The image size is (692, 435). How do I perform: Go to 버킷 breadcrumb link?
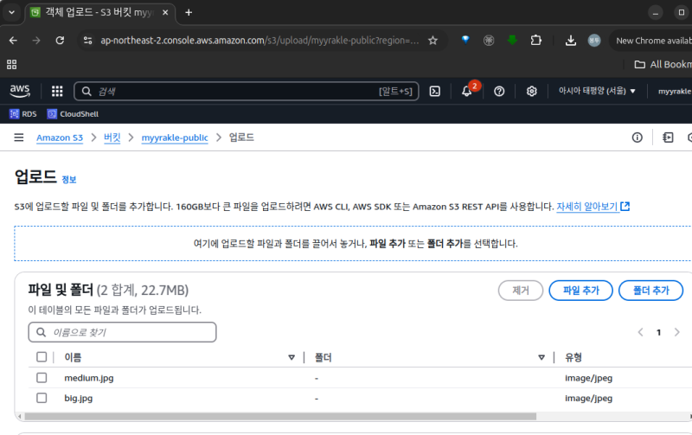(x=112, y=138)
